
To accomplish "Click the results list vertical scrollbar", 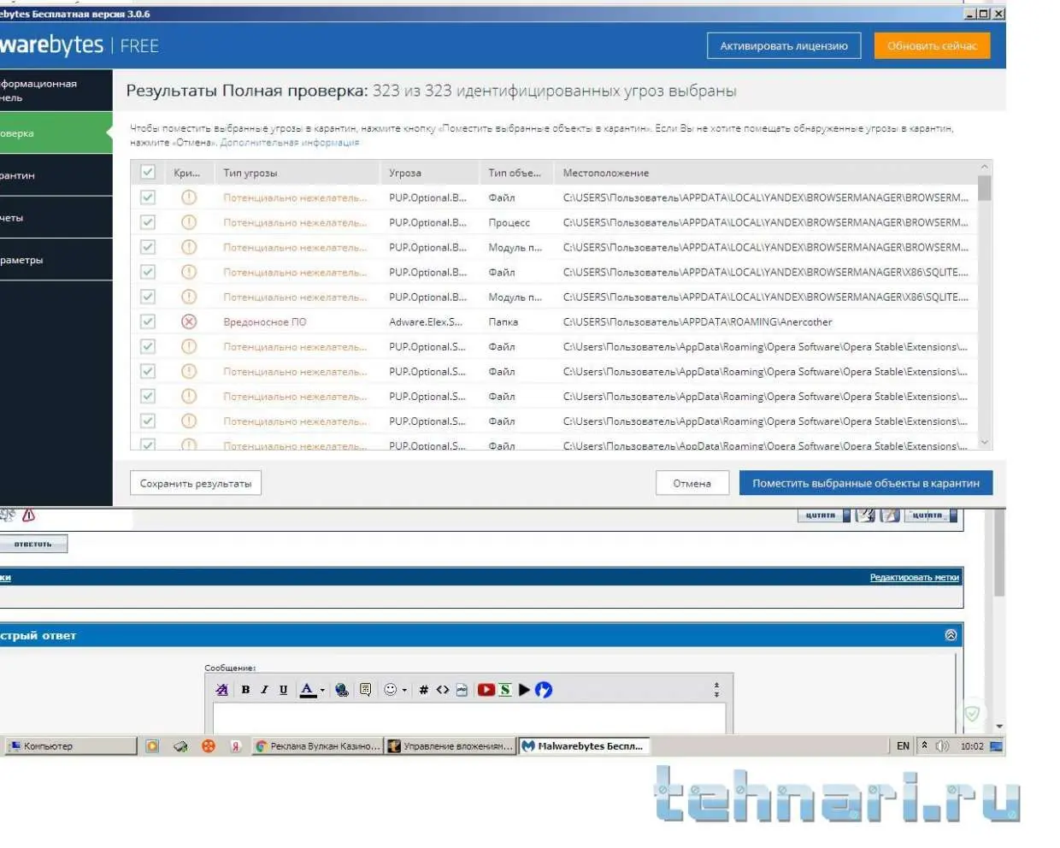I will 985,304.
